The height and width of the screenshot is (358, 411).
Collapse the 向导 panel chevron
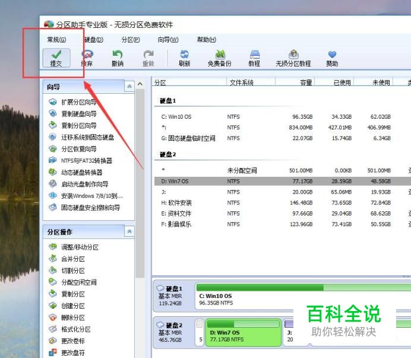point(129,87)
